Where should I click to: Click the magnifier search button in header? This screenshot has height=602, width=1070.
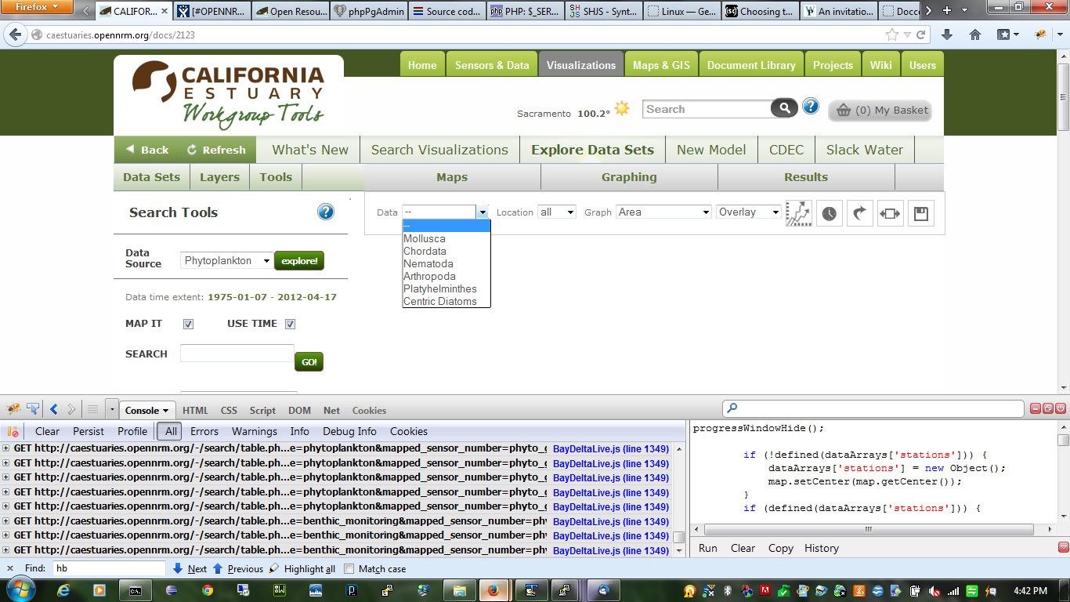tap(784, 109)
